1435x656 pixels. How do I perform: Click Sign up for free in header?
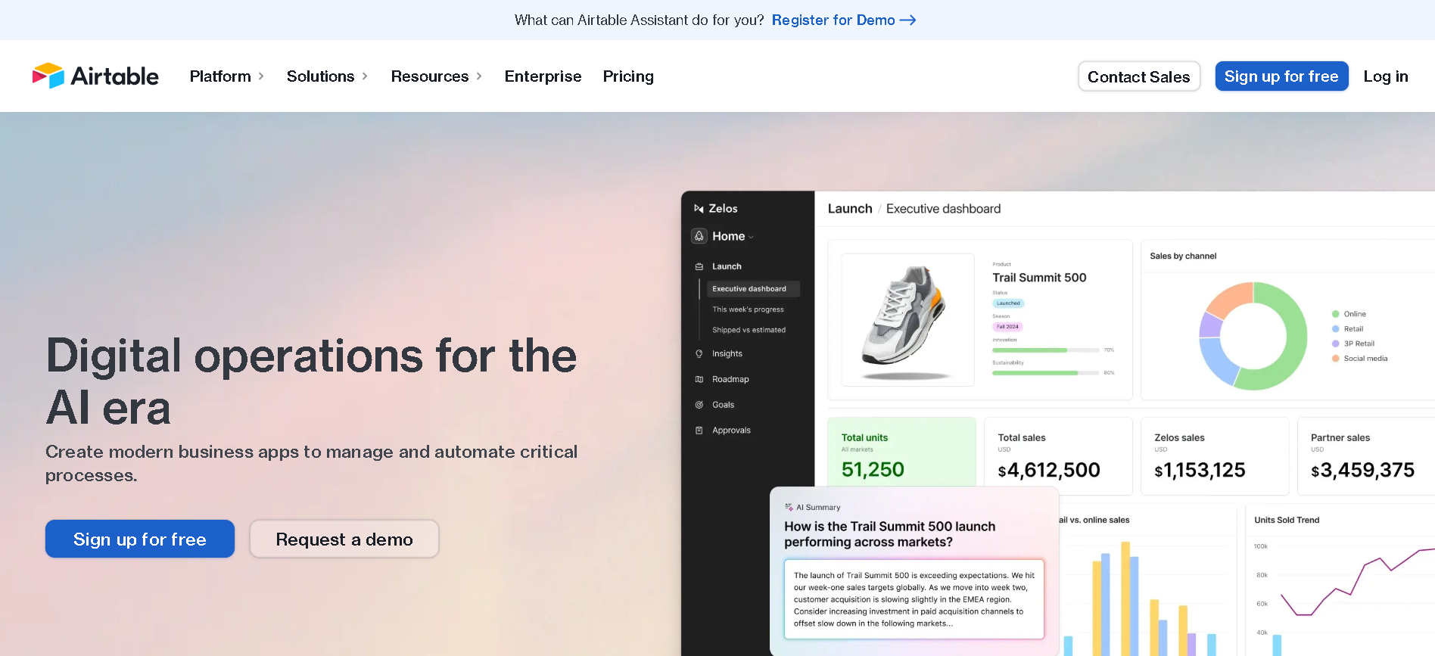point(1281,76)
